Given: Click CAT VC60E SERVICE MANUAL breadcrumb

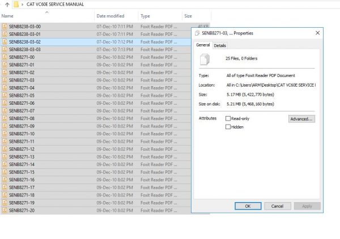Looking at the screenshot, I should pos(55,5).
